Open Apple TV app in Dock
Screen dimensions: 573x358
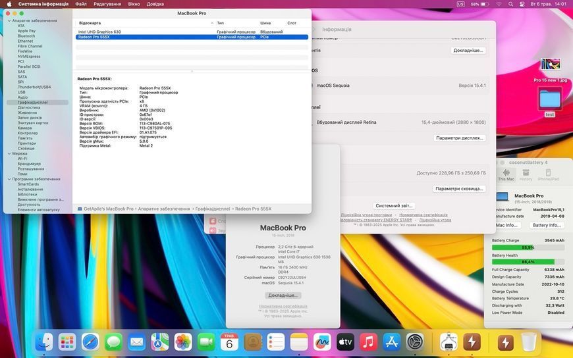(x=345, y=342)
